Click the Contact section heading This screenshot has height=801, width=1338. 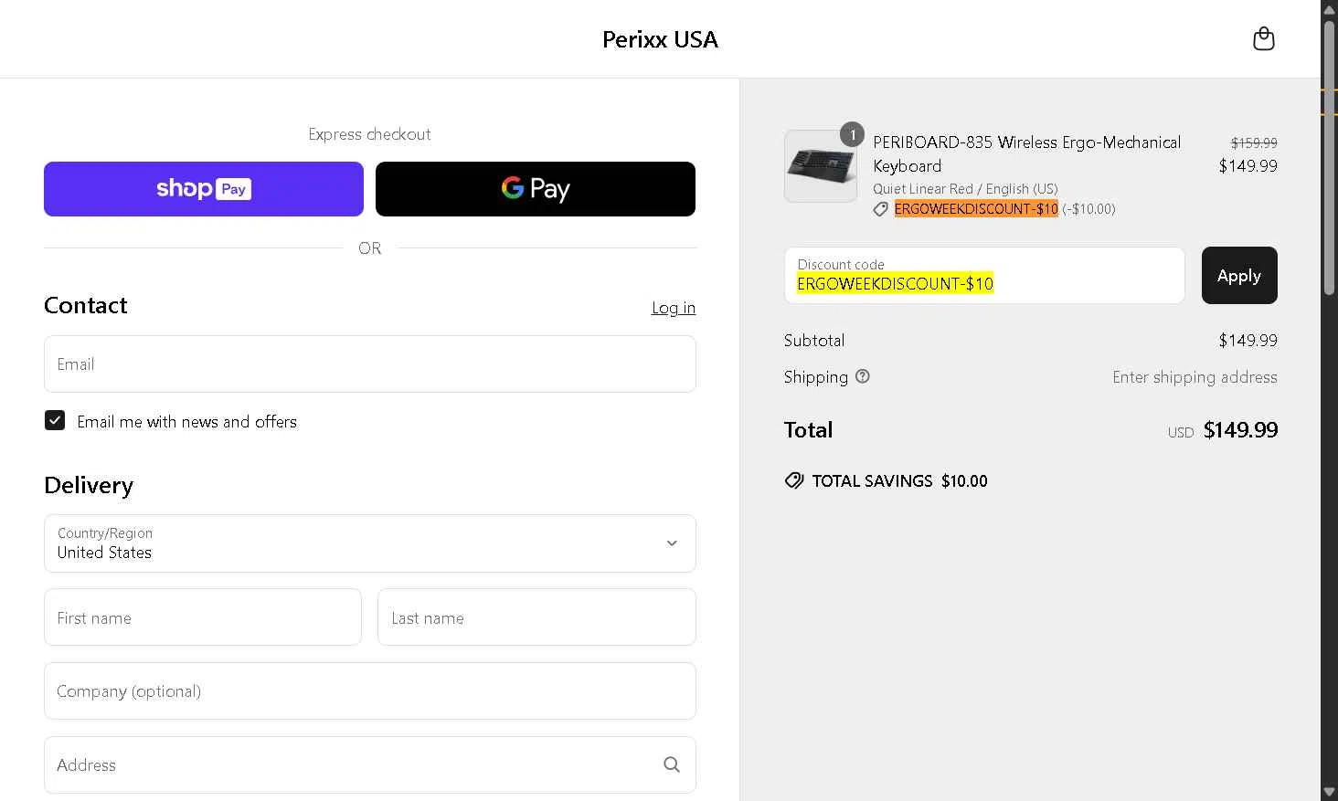86,305
